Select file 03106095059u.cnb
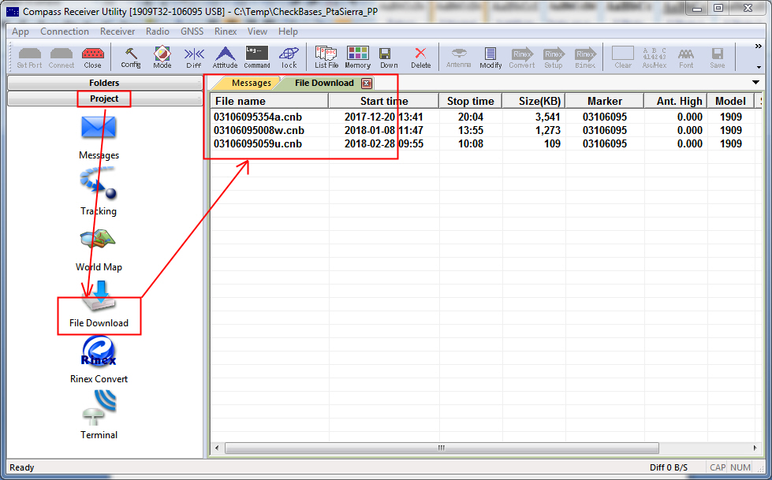Image resolution: width=772 pixels, height=480 pixels. point(258,143)
